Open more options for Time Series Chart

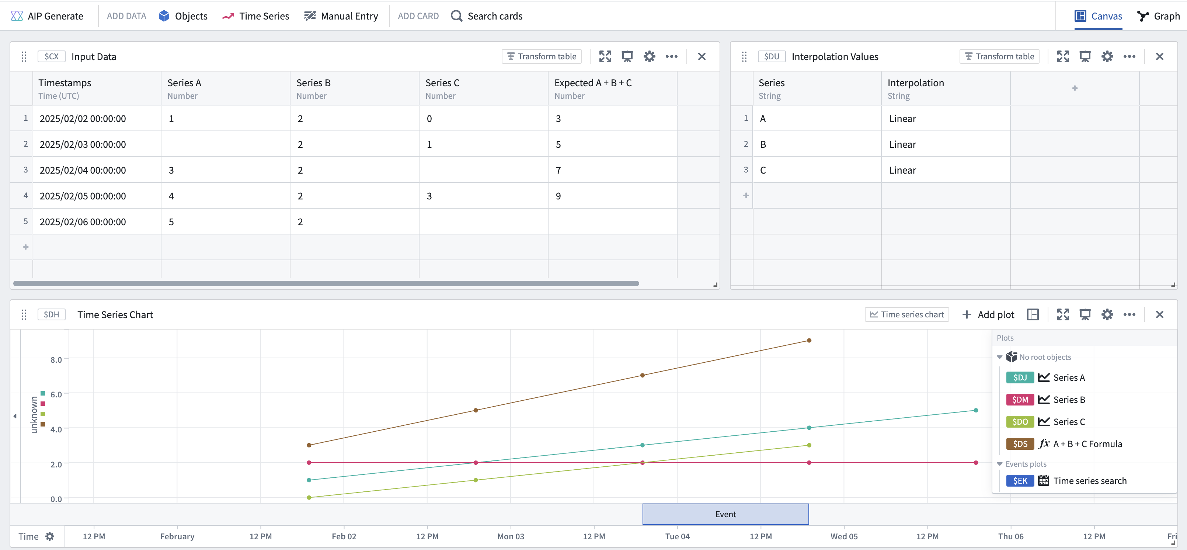(1129, 314)
